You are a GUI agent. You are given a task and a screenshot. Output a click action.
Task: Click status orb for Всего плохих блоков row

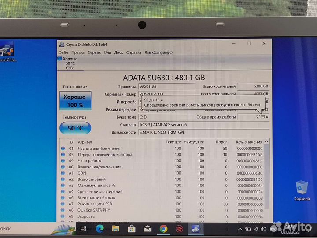coord(63,198)
